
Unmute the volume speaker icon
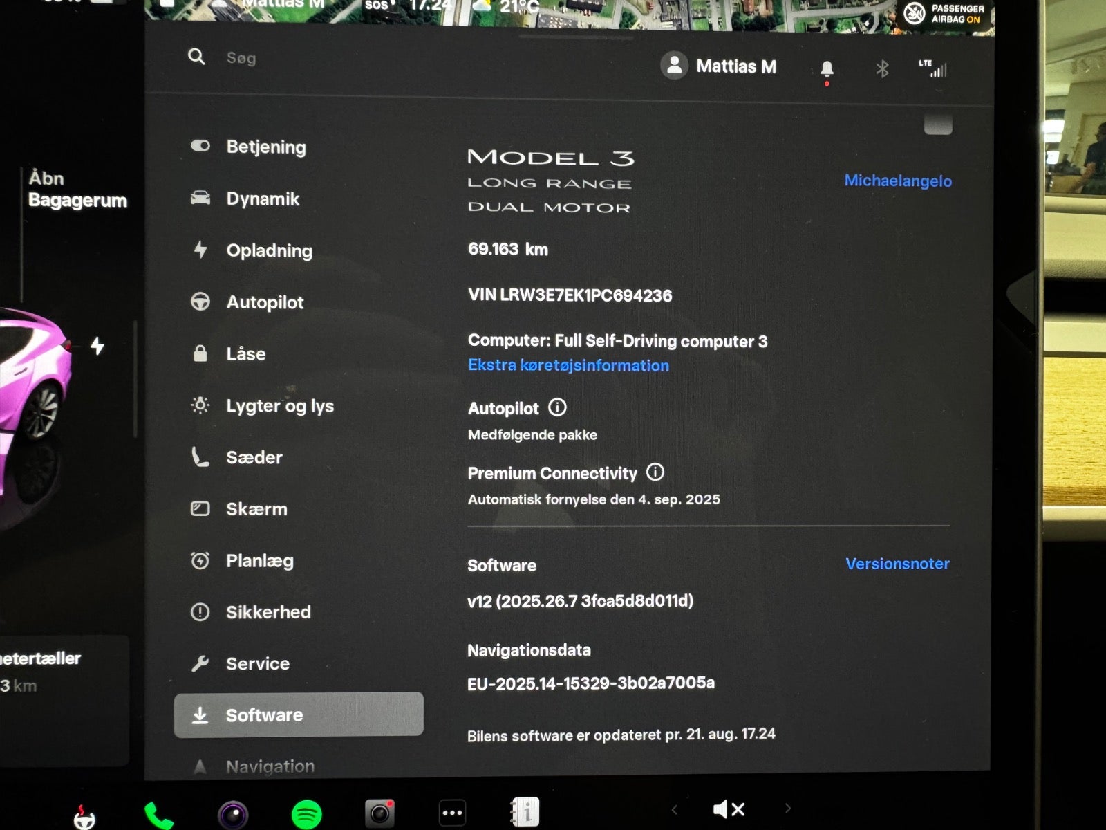pos(729,809)
